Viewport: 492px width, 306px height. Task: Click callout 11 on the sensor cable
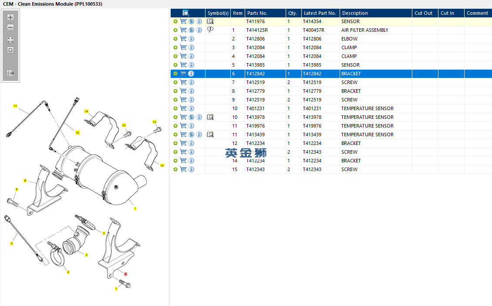tap(15, 106)
